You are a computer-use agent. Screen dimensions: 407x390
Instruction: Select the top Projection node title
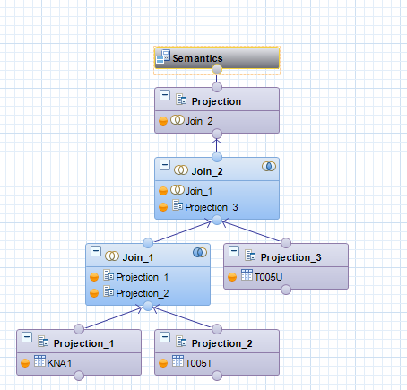click(x=216, y=101)
